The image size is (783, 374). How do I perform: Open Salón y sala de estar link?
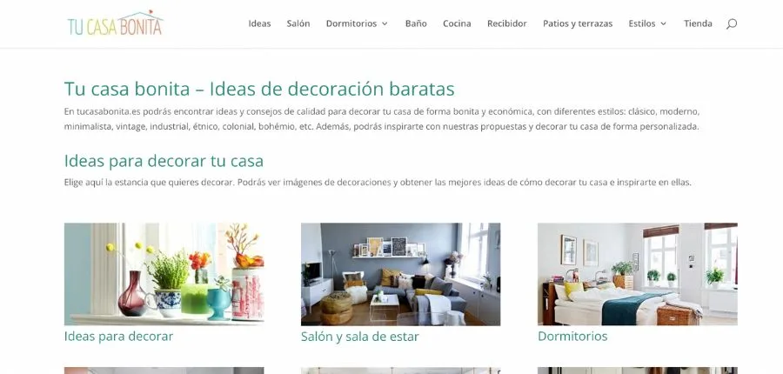(359, 337)
